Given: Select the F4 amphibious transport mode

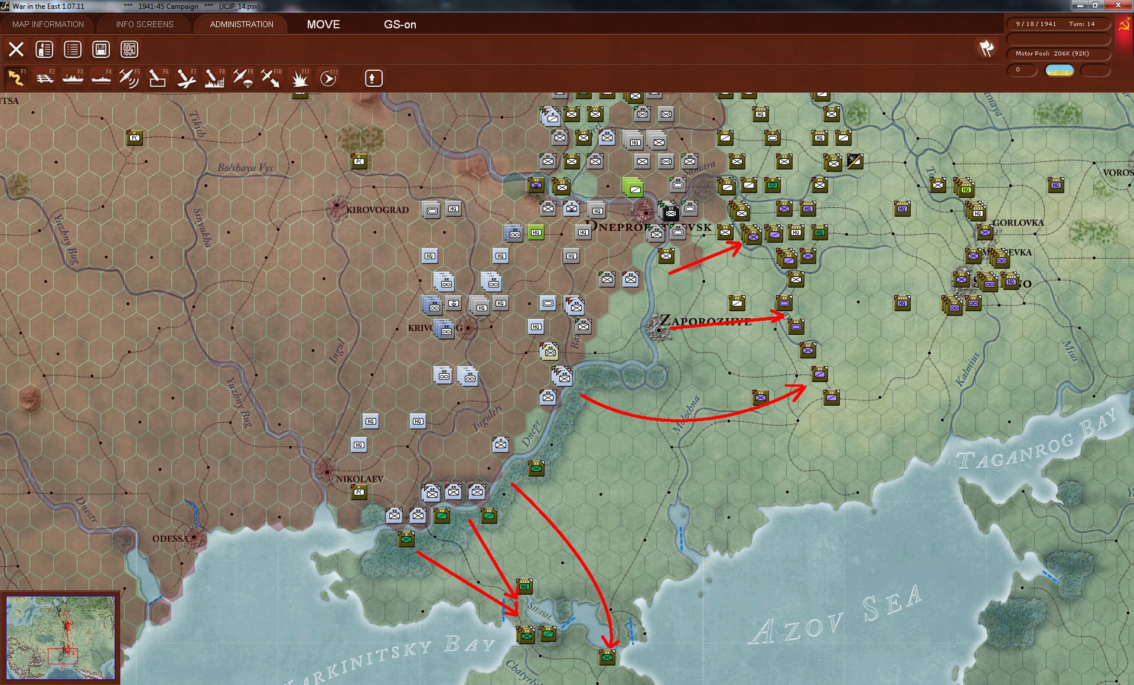Looking at the screenshot, I should tap(101, 78).
